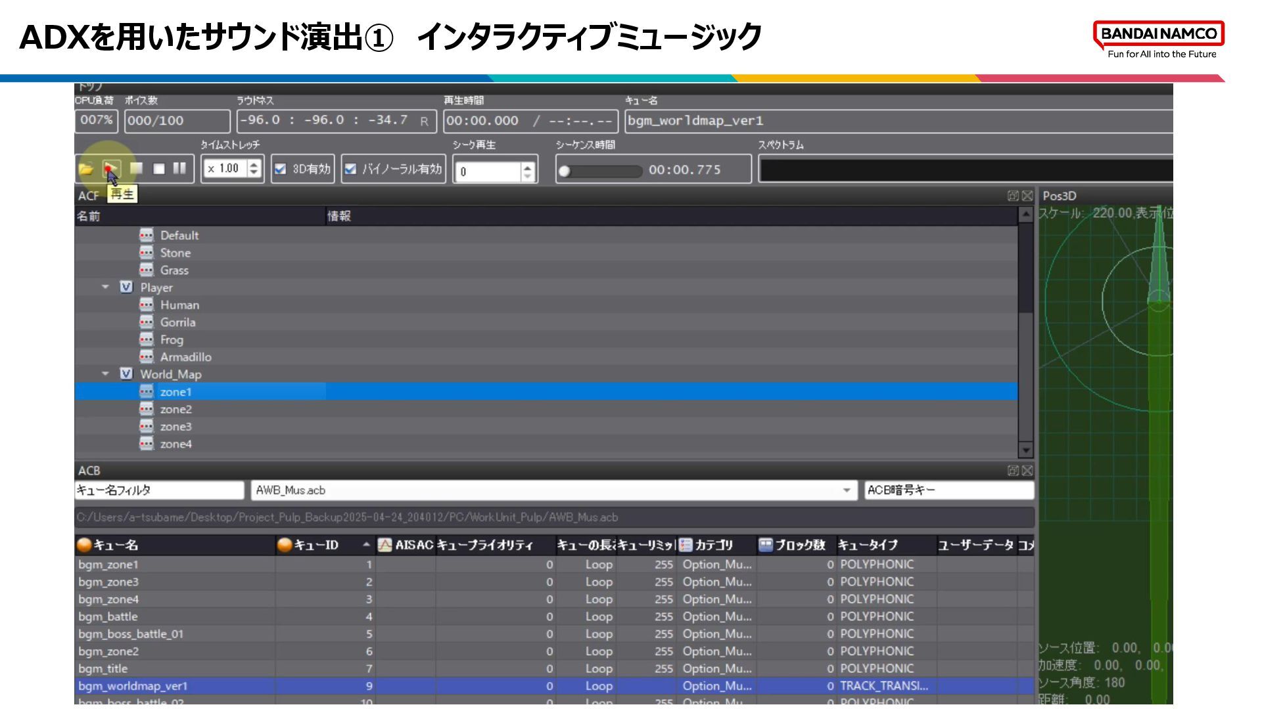1262x709 pixels.
Task: Click the AISAC column header icon
Action: tap(385, 545)
